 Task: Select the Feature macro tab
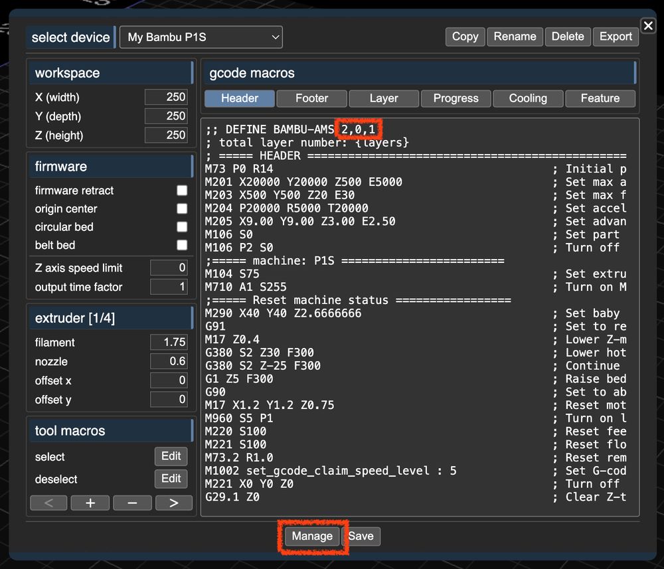click(x=600, y=98)
